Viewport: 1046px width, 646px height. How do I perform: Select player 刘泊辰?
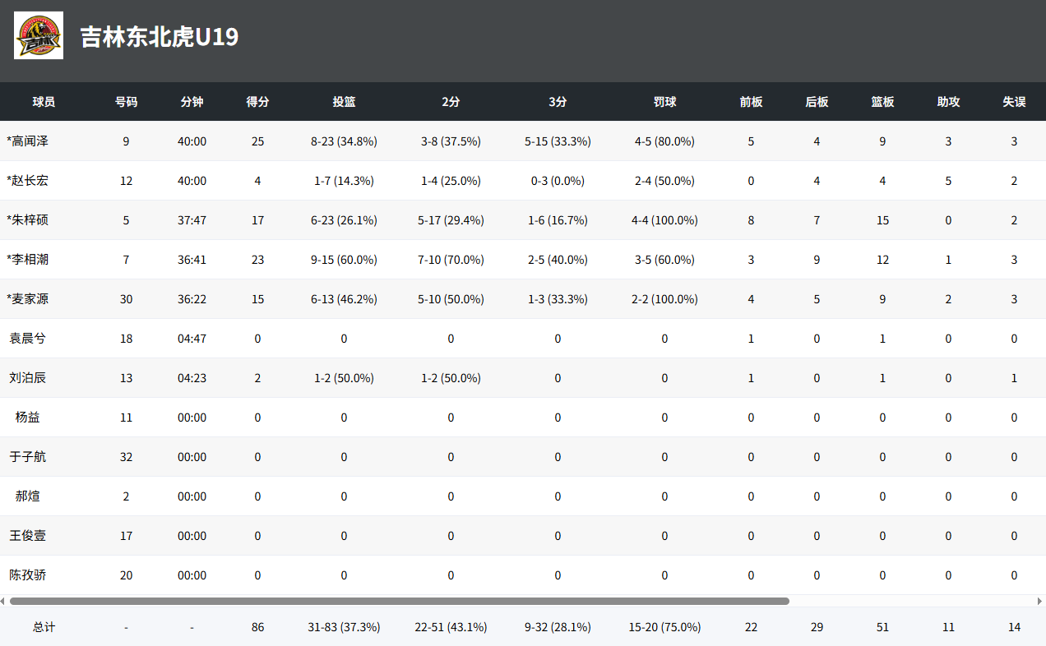[28, 378]
